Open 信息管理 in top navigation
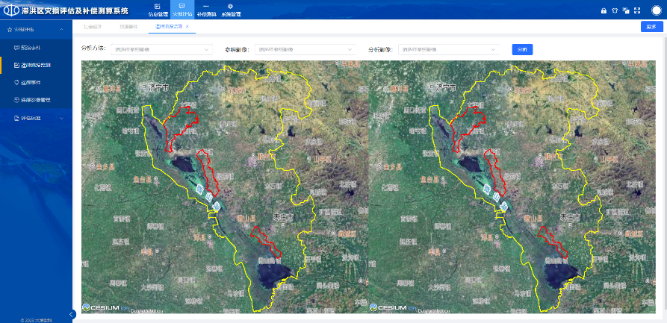This screenshot has width=667, height=323. click(158, 10)
